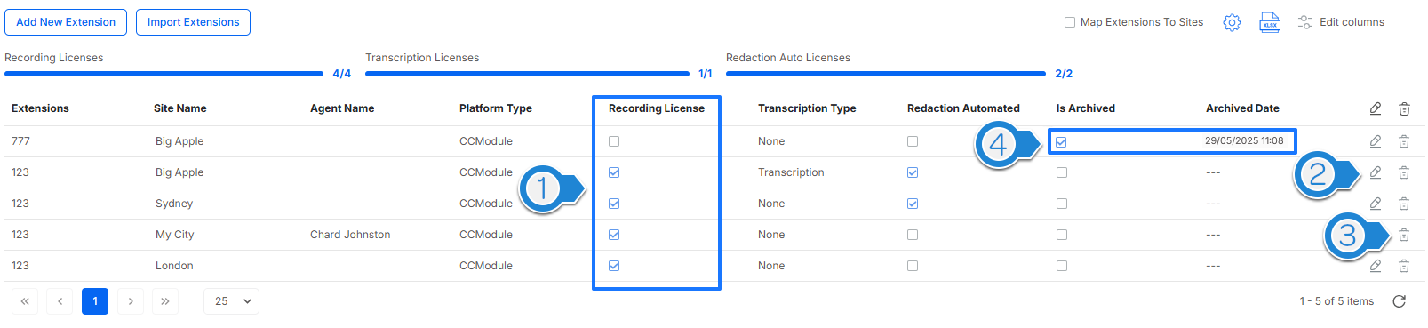Check Is Archived for My City row

point(1062,235)
